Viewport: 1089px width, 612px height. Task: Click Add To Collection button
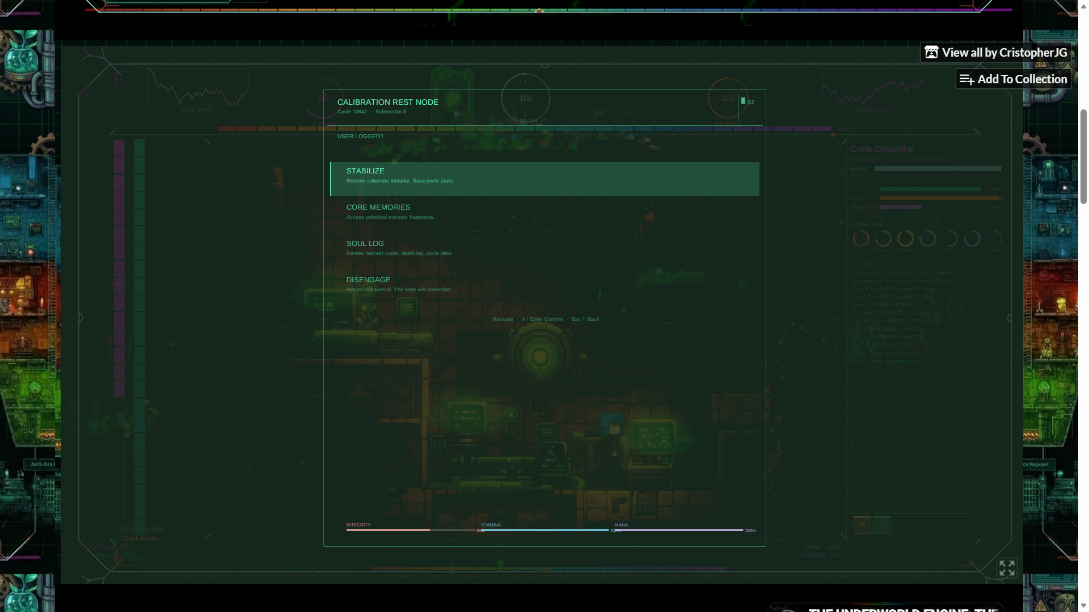(1013, 79)
